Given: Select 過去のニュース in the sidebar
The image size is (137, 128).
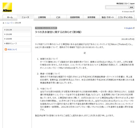Looking at the screenshot, I should 17,43.
